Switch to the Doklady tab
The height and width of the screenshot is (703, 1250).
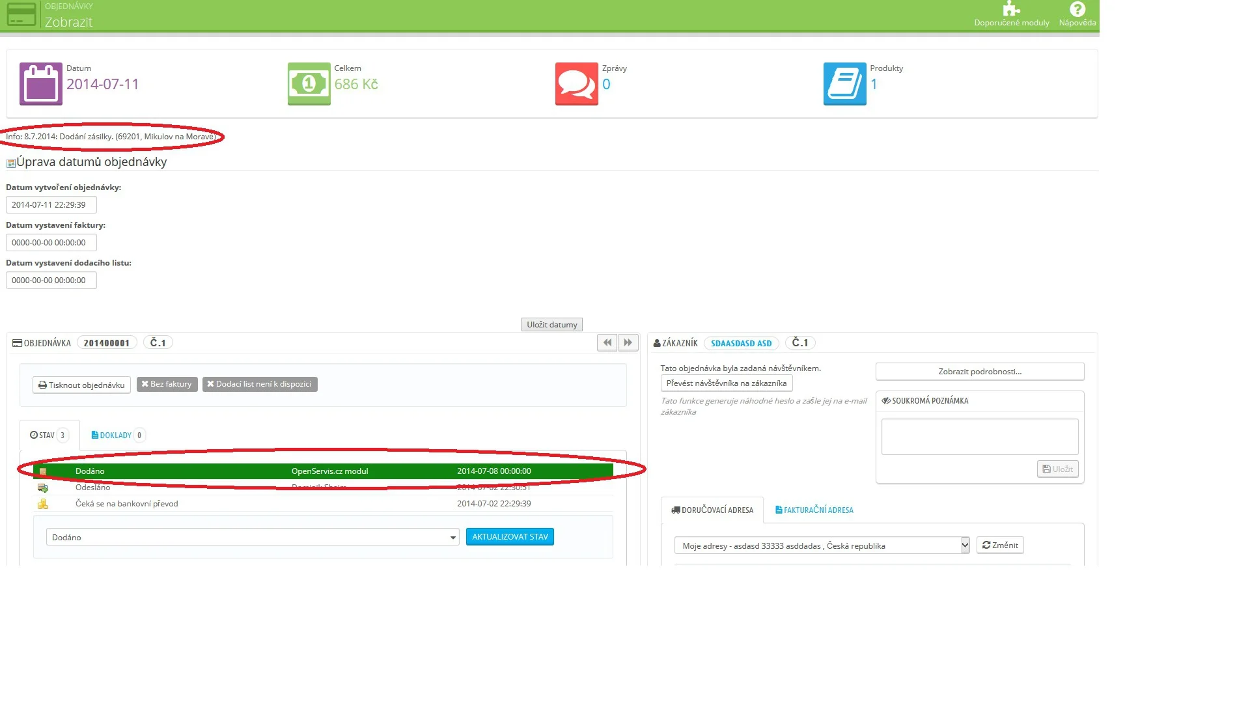point(116,435)
